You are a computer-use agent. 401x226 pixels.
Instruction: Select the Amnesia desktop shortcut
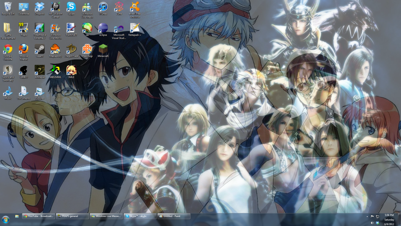point(40,71)
